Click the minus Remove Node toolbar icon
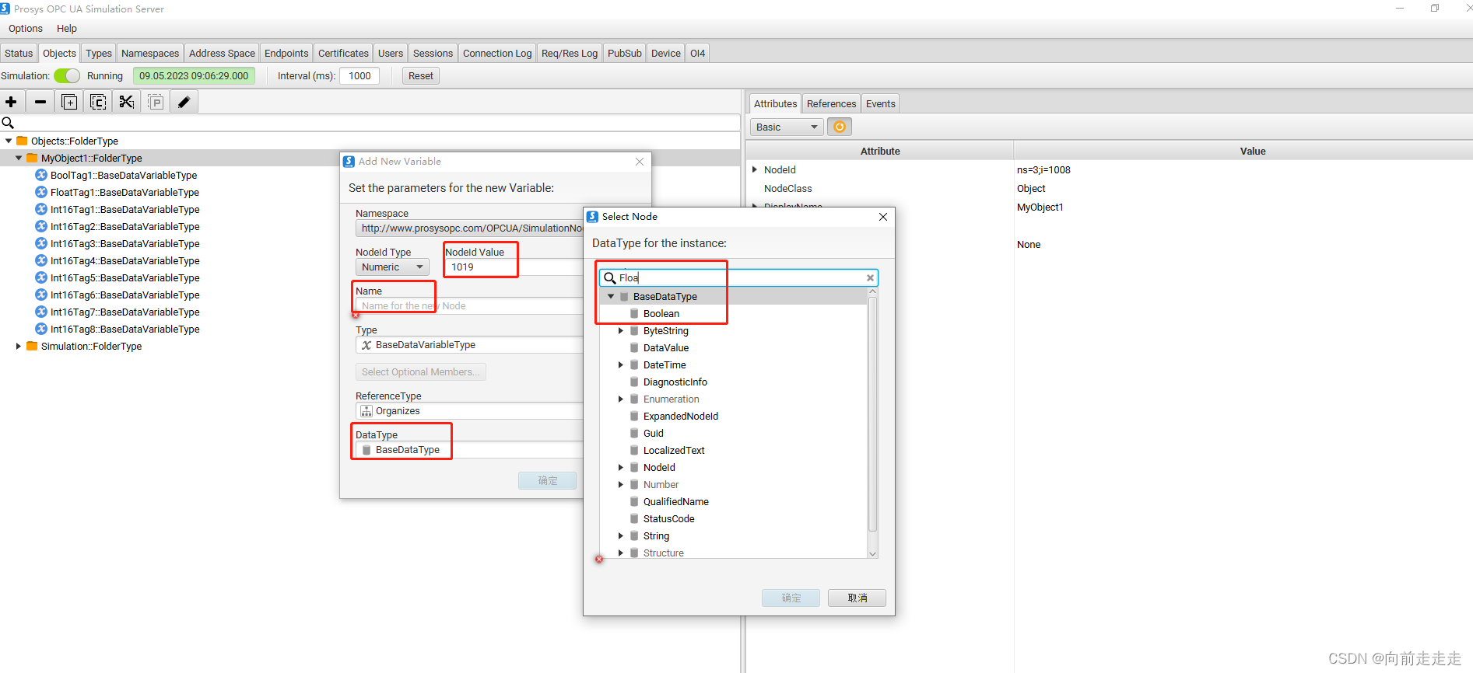The width and height of the screenshot is (1473, 673). (x=40, y=102)
